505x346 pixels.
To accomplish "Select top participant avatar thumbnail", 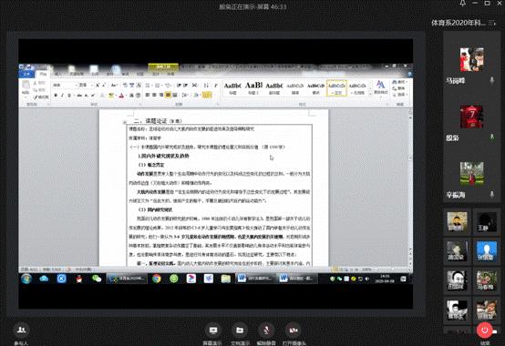I will click(471, 59).
